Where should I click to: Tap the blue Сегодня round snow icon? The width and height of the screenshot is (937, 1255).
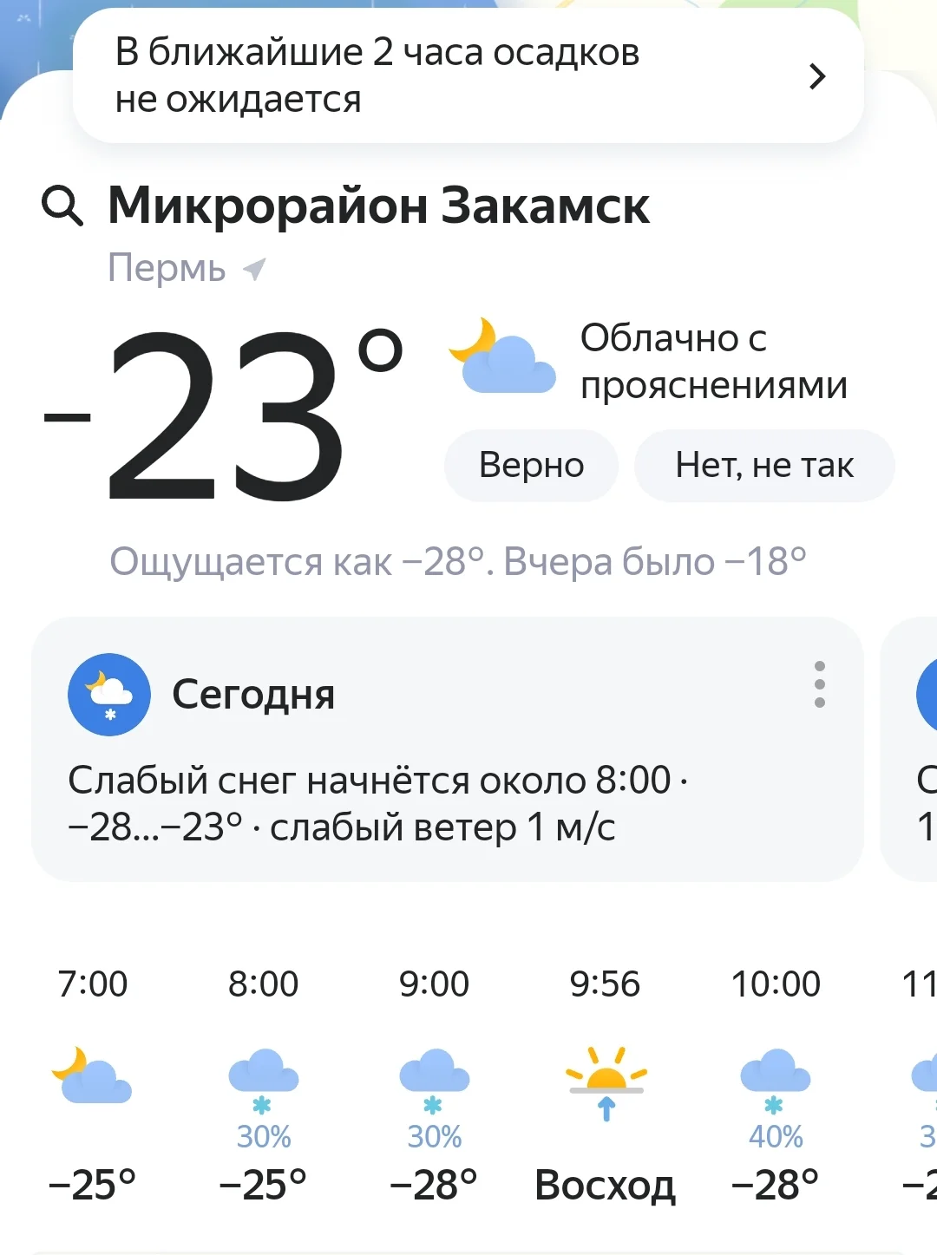coord(109,694)
